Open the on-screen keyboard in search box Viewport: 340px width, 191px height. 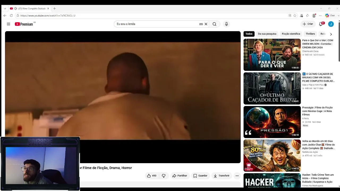click(201, 24)
